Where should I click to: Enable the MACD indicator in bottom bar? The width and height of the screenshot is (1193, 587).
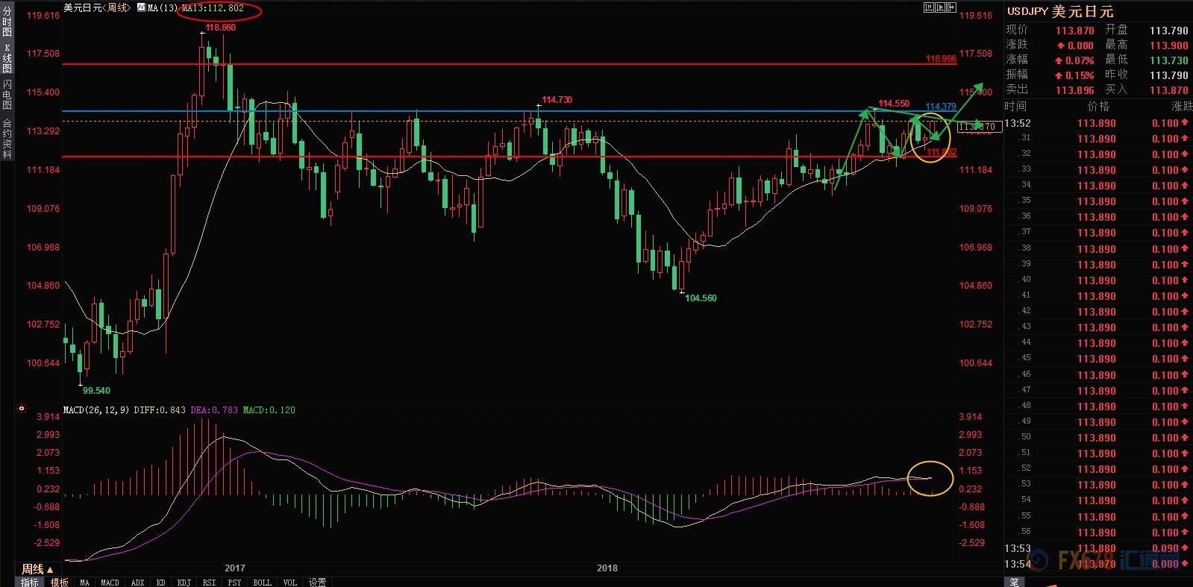tap(110, 582)
